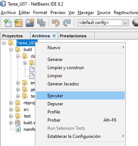Open the Preview menu

click(x=58, y=13)
